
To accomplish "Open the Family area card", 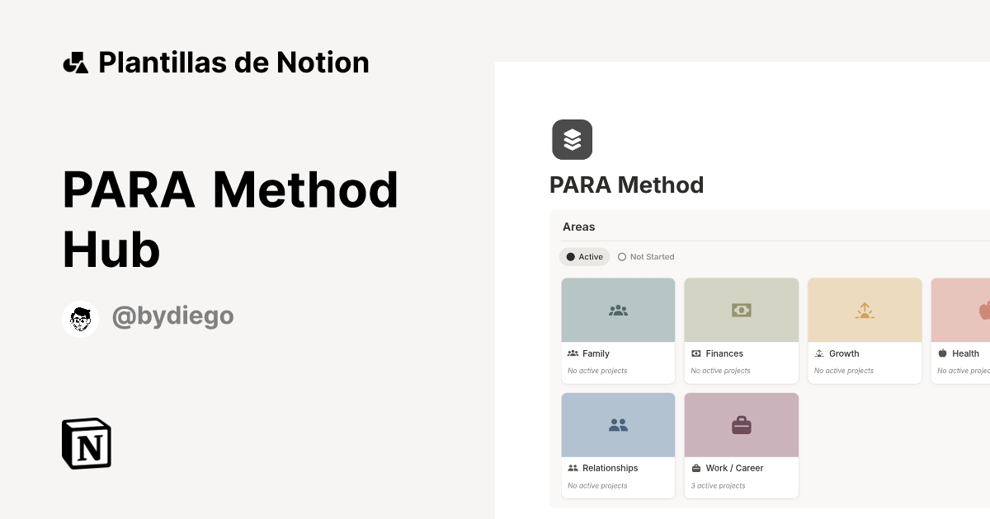I will 618,330.
